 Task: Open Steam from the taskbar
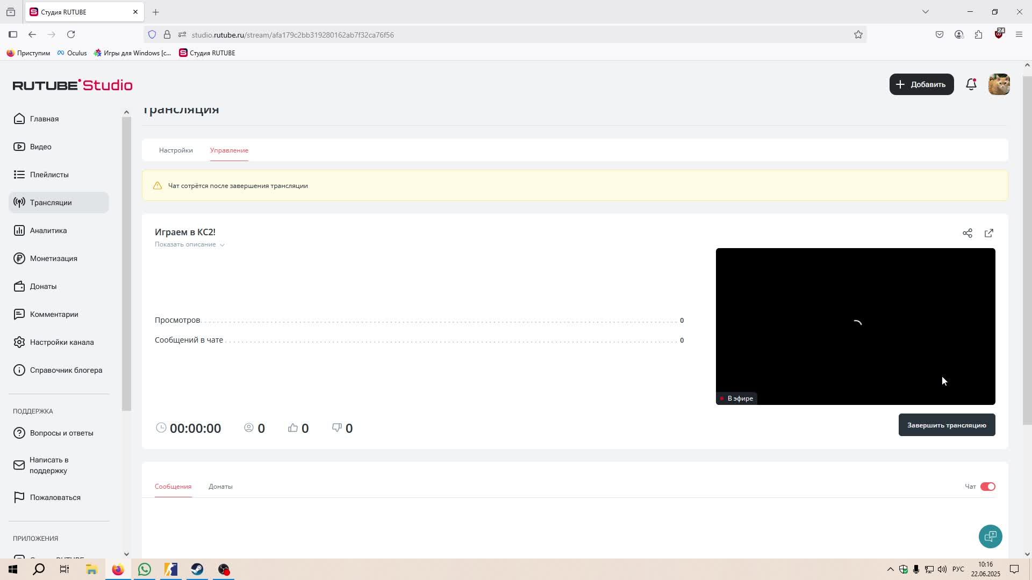click(x=197, y=569)
